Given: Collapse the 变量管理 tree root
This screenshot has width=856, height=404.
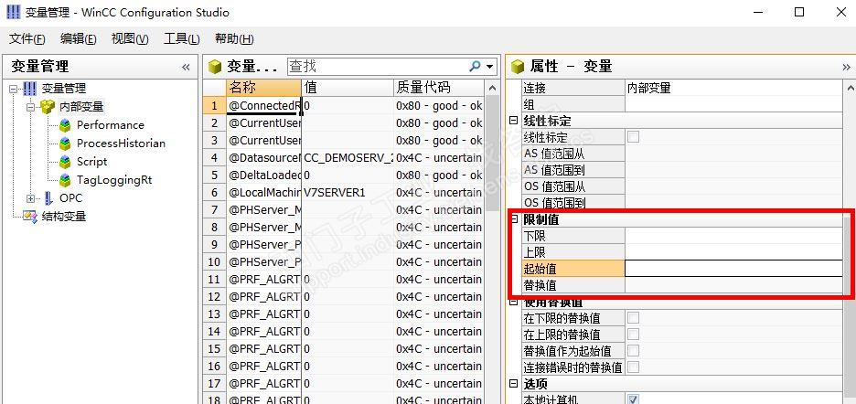Looking at the screenshot, I should (14, 89).
